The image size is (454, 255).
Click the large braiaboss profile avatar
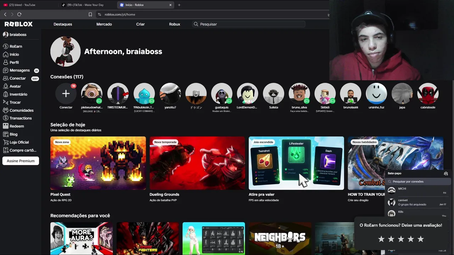pyautogui.click(x=65, y=51)
